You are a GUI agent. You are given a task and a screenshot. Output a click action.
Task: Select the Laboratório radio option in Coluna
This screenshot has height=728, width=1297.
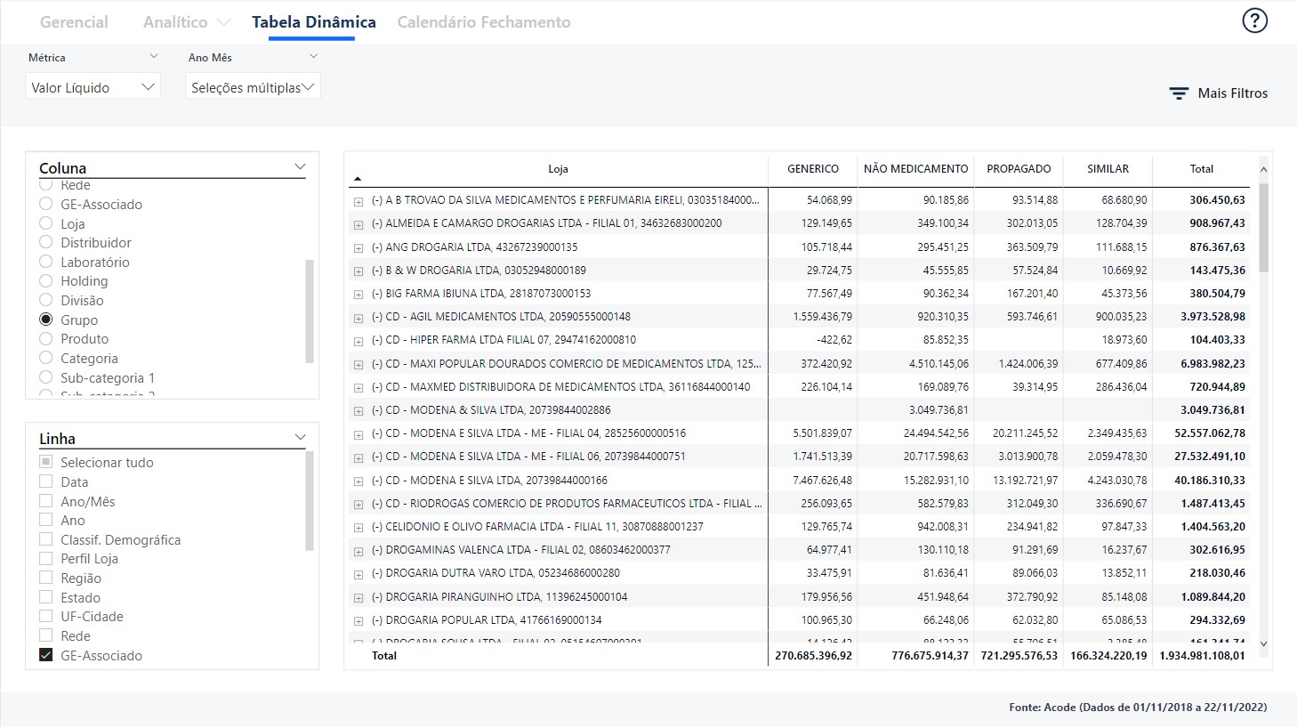[46, 262]
